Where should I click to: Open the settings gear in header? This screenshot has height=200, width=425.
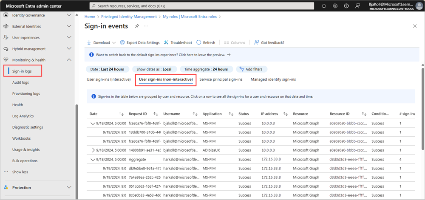click(x=335, y=6)
